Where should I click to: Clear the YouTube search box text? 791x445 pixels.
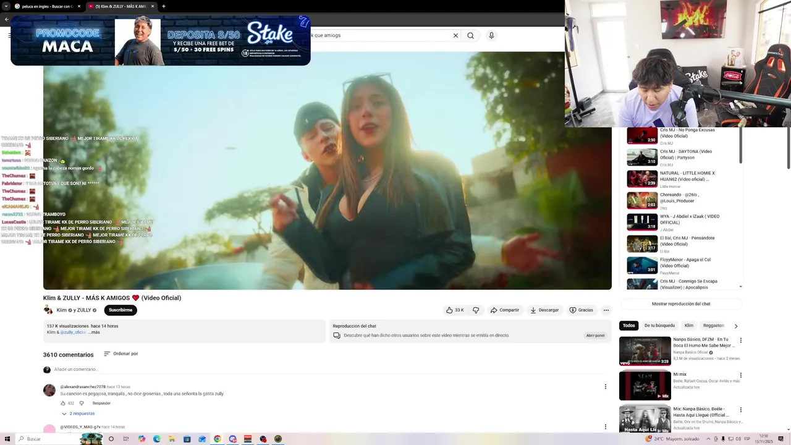click(456, 35)
